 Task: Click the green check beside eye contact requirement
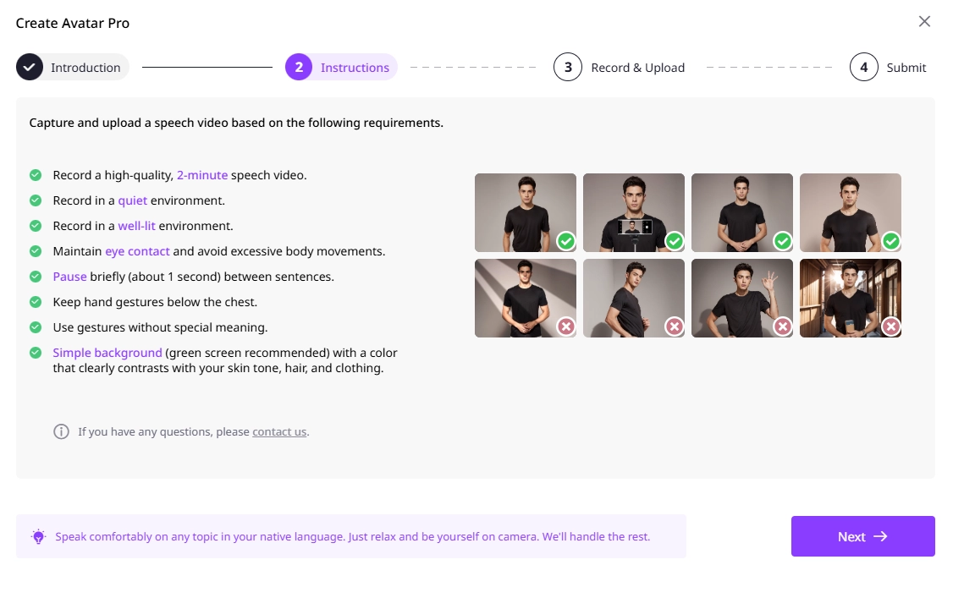click(36, 251)
